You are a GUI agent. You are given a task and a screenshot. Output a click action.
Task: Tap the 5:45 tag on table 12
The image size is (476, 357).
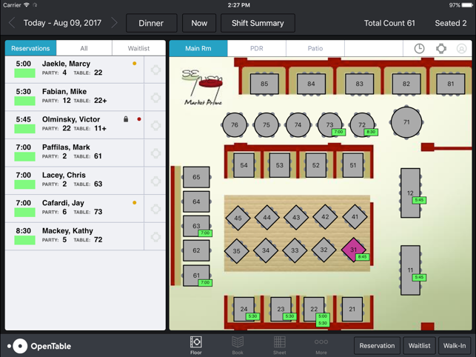click(419, 200)
